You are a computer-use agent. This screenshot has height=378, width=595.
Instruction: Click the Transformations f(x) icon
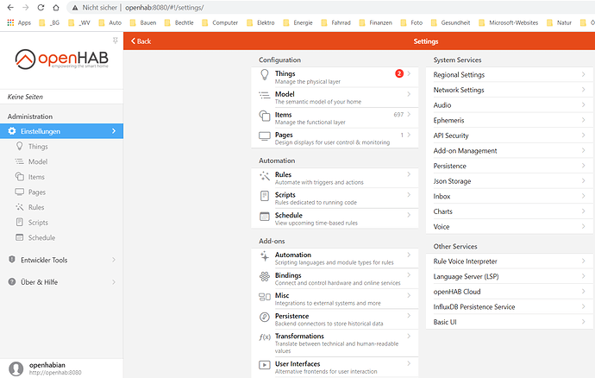click(265, 337)
